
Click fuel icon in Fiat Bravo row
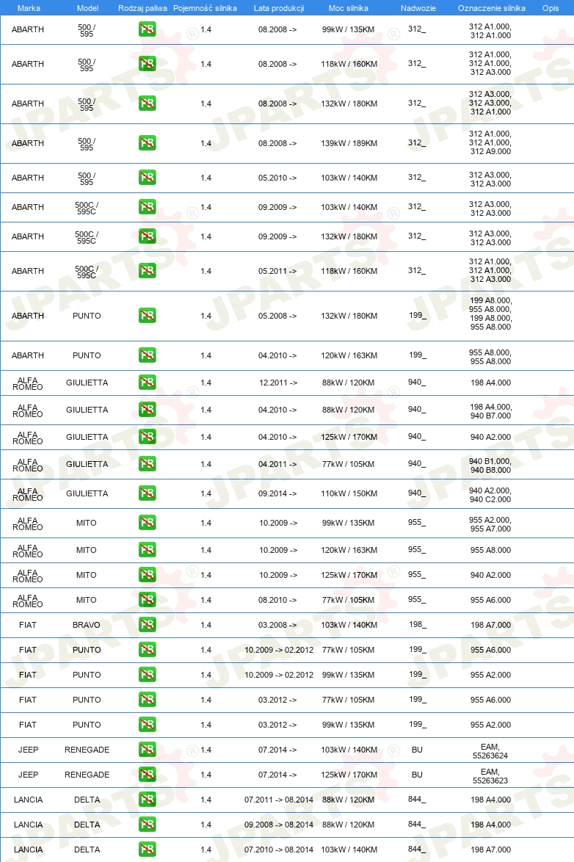point(147,625)
